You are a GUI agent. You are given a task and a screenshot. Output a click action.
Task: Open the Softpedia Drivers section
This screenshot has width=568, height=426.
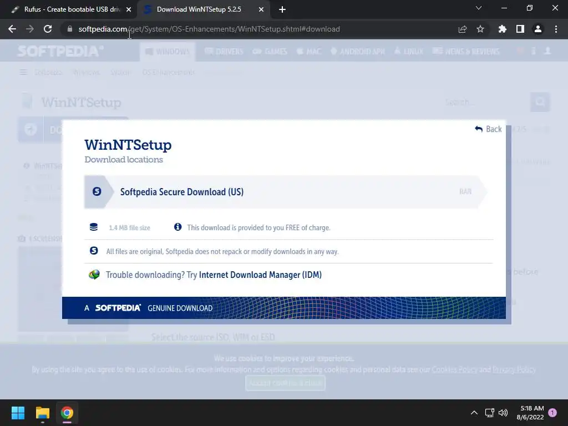pyautogui.click(x=224, y=52)
